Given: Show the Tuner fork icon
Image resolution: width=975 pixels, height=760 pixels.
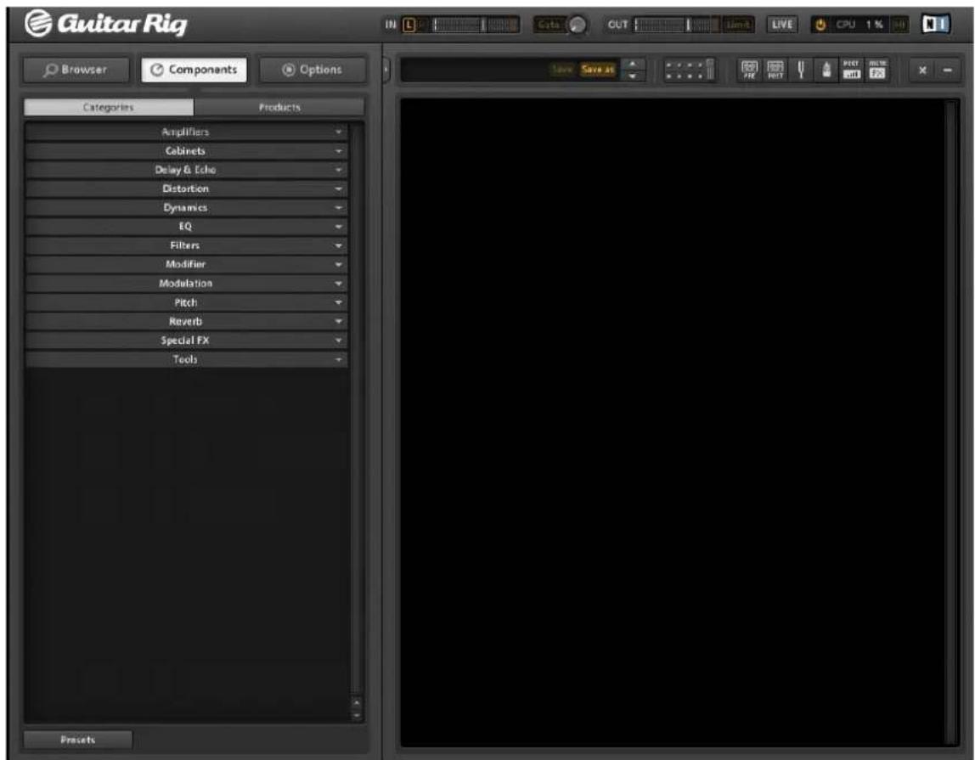Looking at the screenshot, I should tap(801, 70).
